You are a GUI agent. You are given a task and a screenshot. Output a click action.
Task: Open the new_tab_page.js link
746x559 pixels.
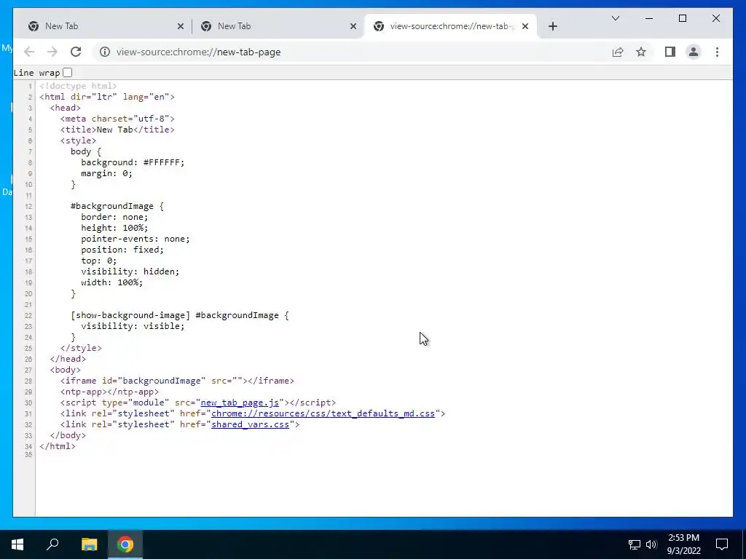click(240, 403)
